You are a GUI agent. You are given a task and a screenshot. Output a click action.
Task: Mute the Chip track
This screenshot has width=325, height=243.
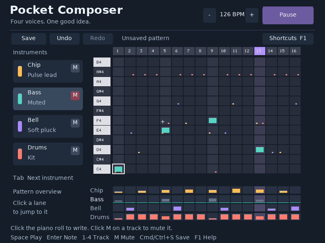pyautogui.click(x=75, y=68)
